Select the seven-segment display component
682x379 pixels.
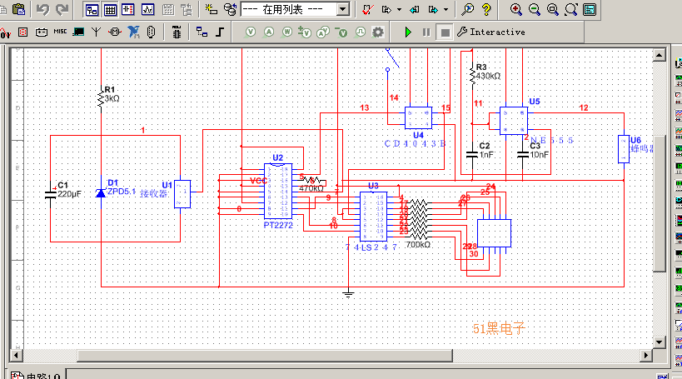pos(494,233)
